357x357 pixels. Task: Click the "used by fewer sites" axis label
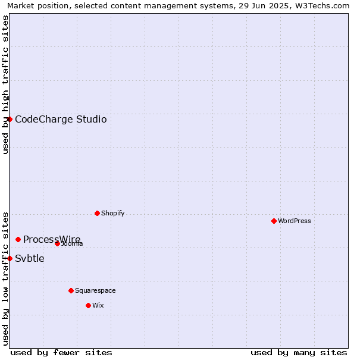tap(61, 353)
